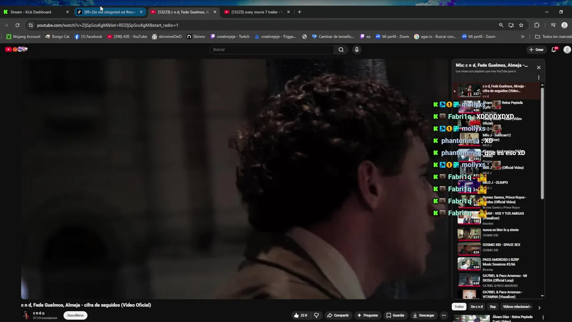Dislike the video
The height and width of the screenshot is (322, 572).
[x=316, y=315]
